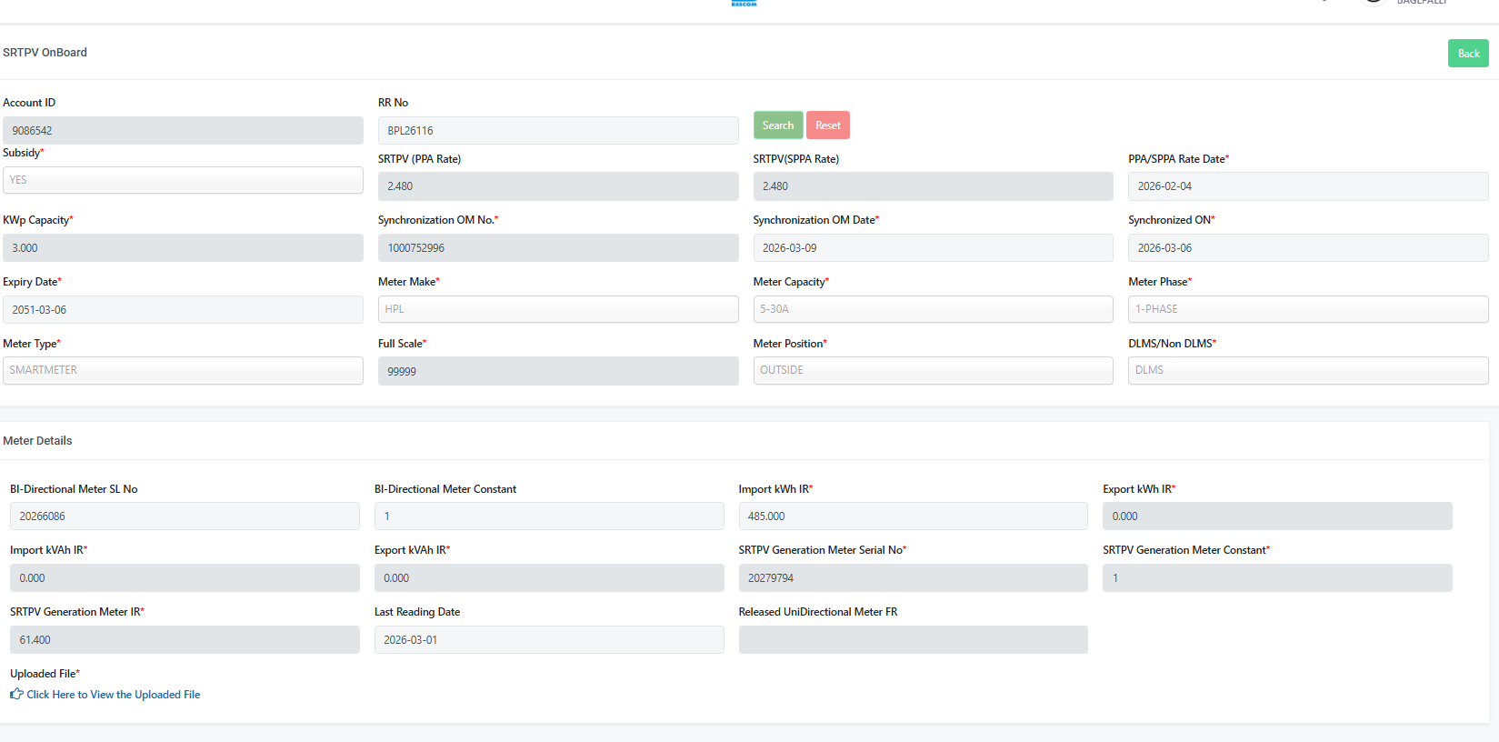Select the Full Scale field

558,371
